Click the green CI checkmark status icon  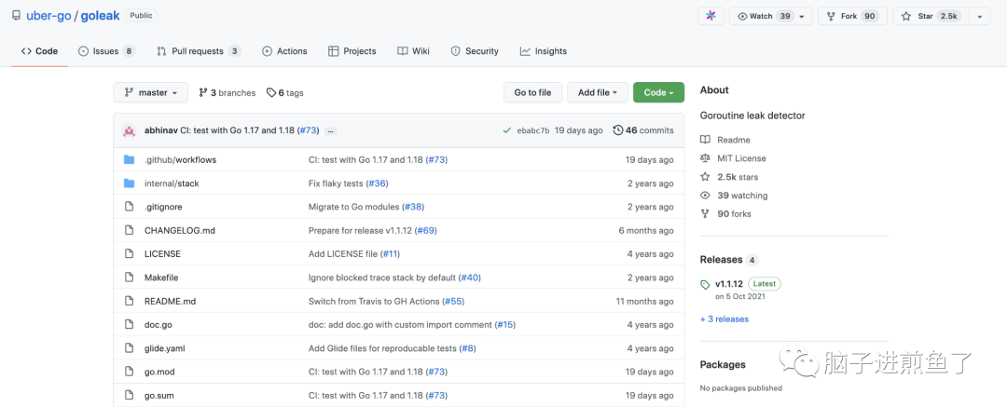(x=507, y=130)
